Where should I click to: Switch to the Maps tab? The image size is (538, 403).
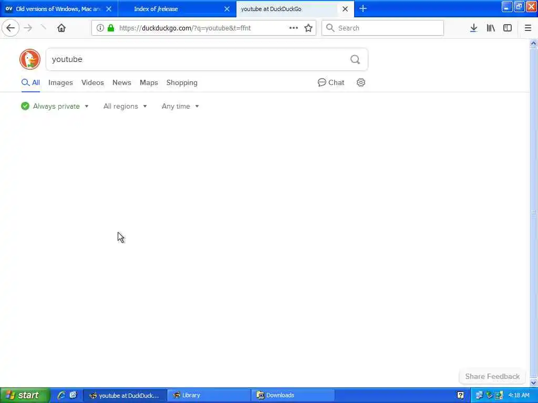point(149,82)
